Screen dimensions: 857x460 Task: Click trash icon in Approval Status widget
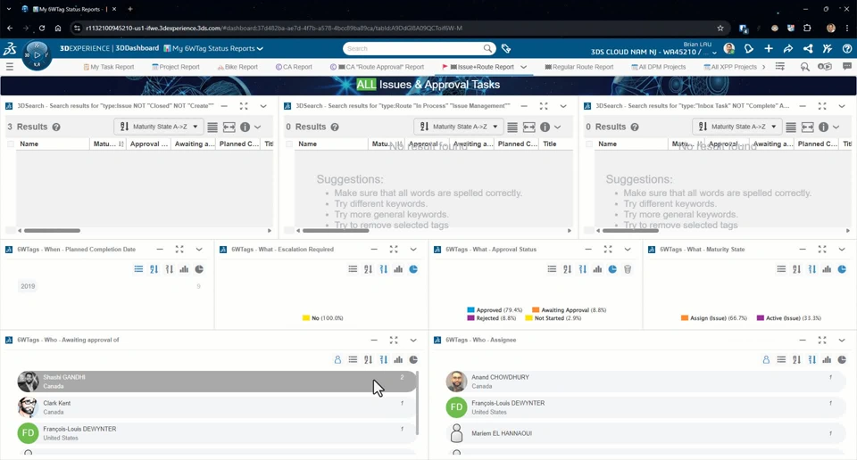click(x=628, y=269)
